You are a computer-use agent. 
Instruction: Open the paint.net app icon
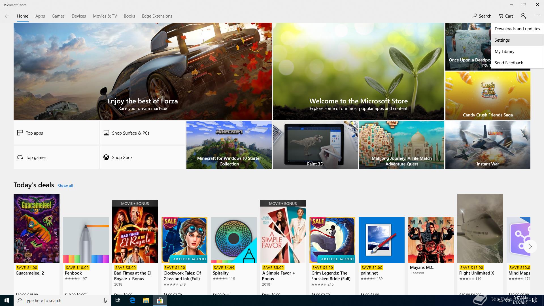(382, 240)
